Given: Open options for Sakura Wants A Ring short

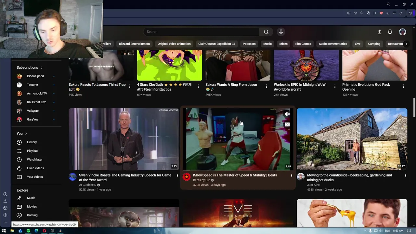Looking at the screenshot, I should coord(266,86).
